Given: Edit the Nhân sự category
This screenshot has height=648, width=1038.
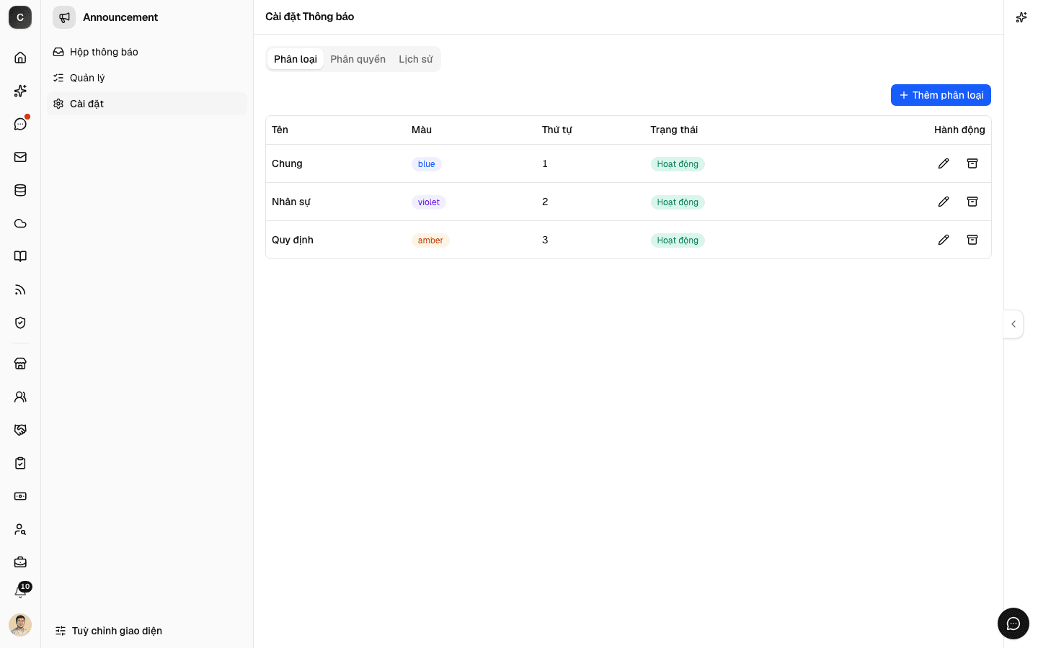Looking at the screenshot, I should [944, 202].
